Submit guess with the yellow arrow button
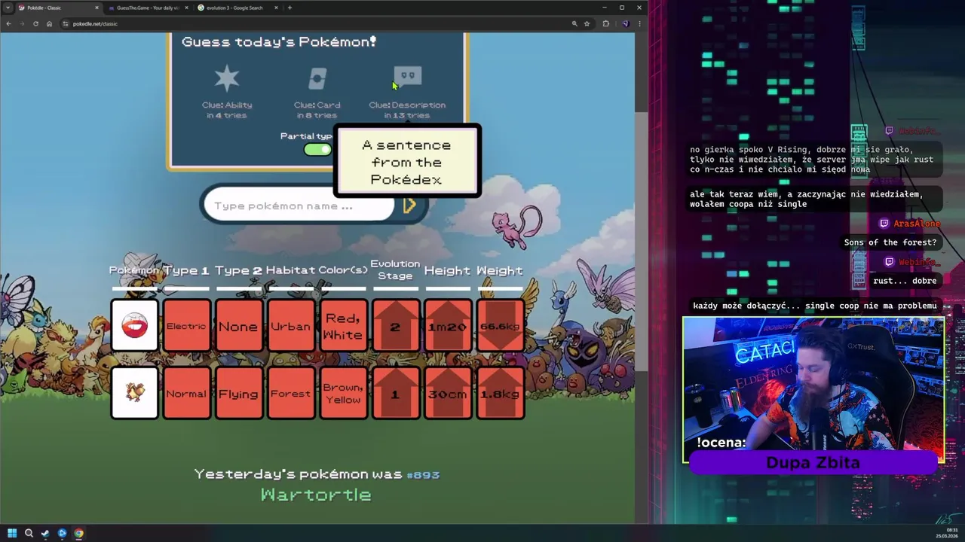 coord(410,206)
